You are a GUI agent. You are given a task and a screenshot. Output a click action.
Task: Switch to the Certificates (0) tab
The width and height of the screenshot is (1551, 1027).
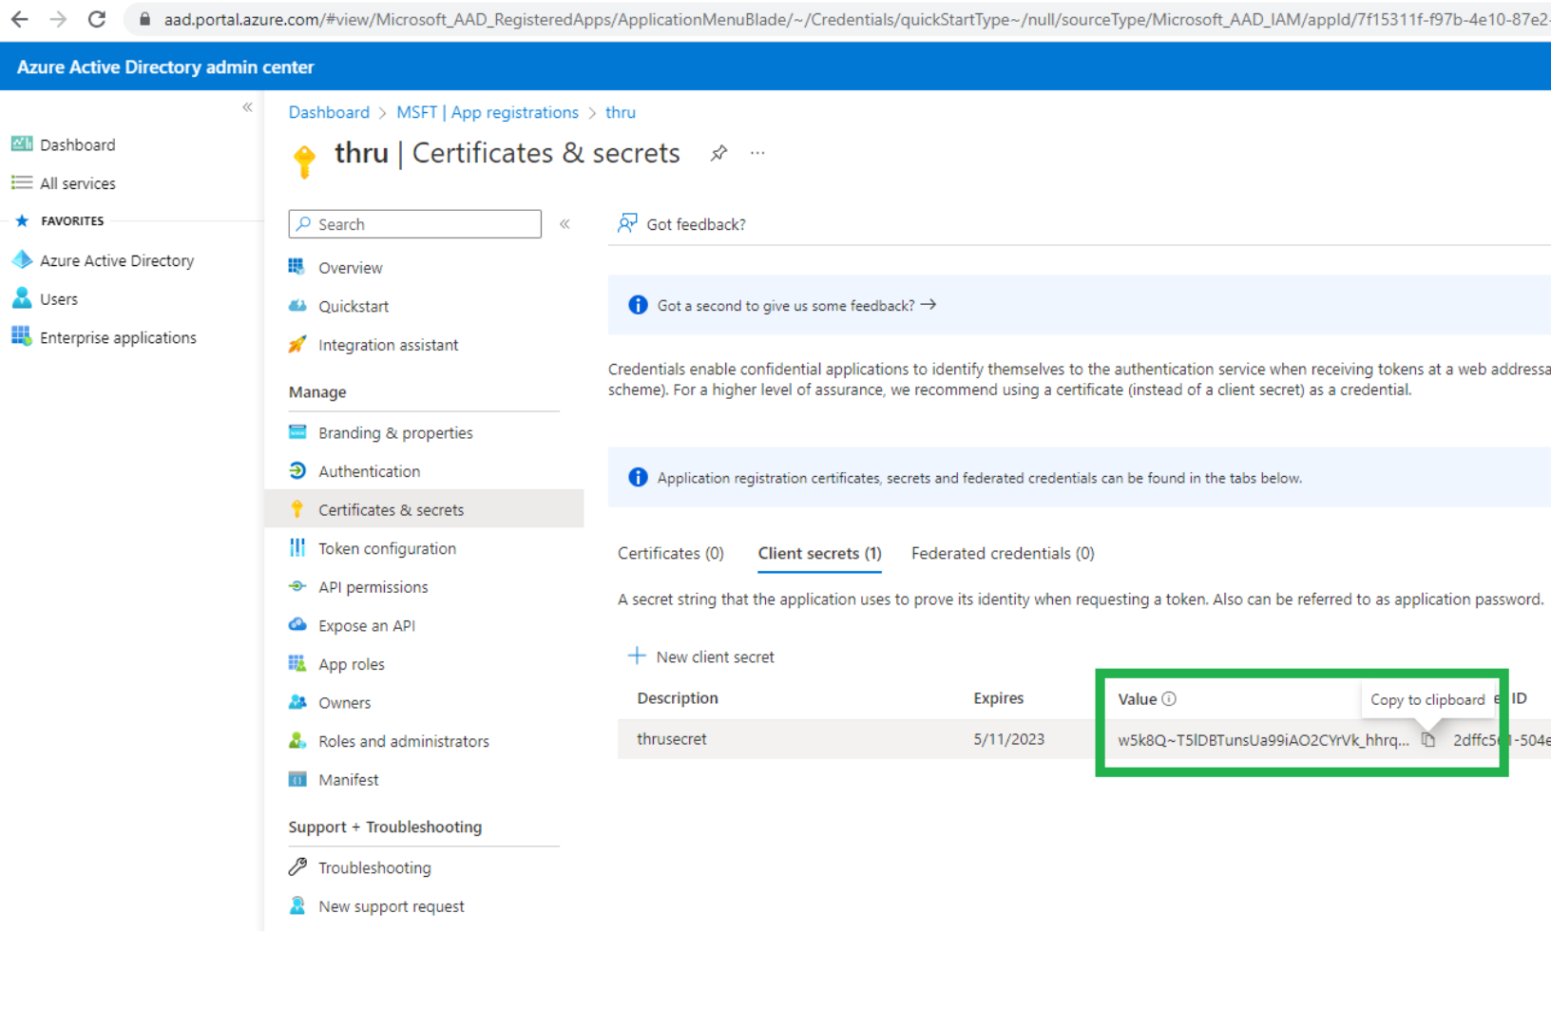(x=670, y=553)
